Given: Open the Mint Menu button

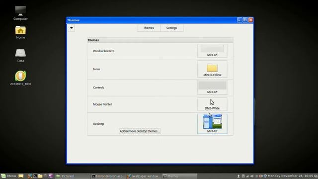Looking at the screenshot, I should pyautogui.click(x=8, y=176).
